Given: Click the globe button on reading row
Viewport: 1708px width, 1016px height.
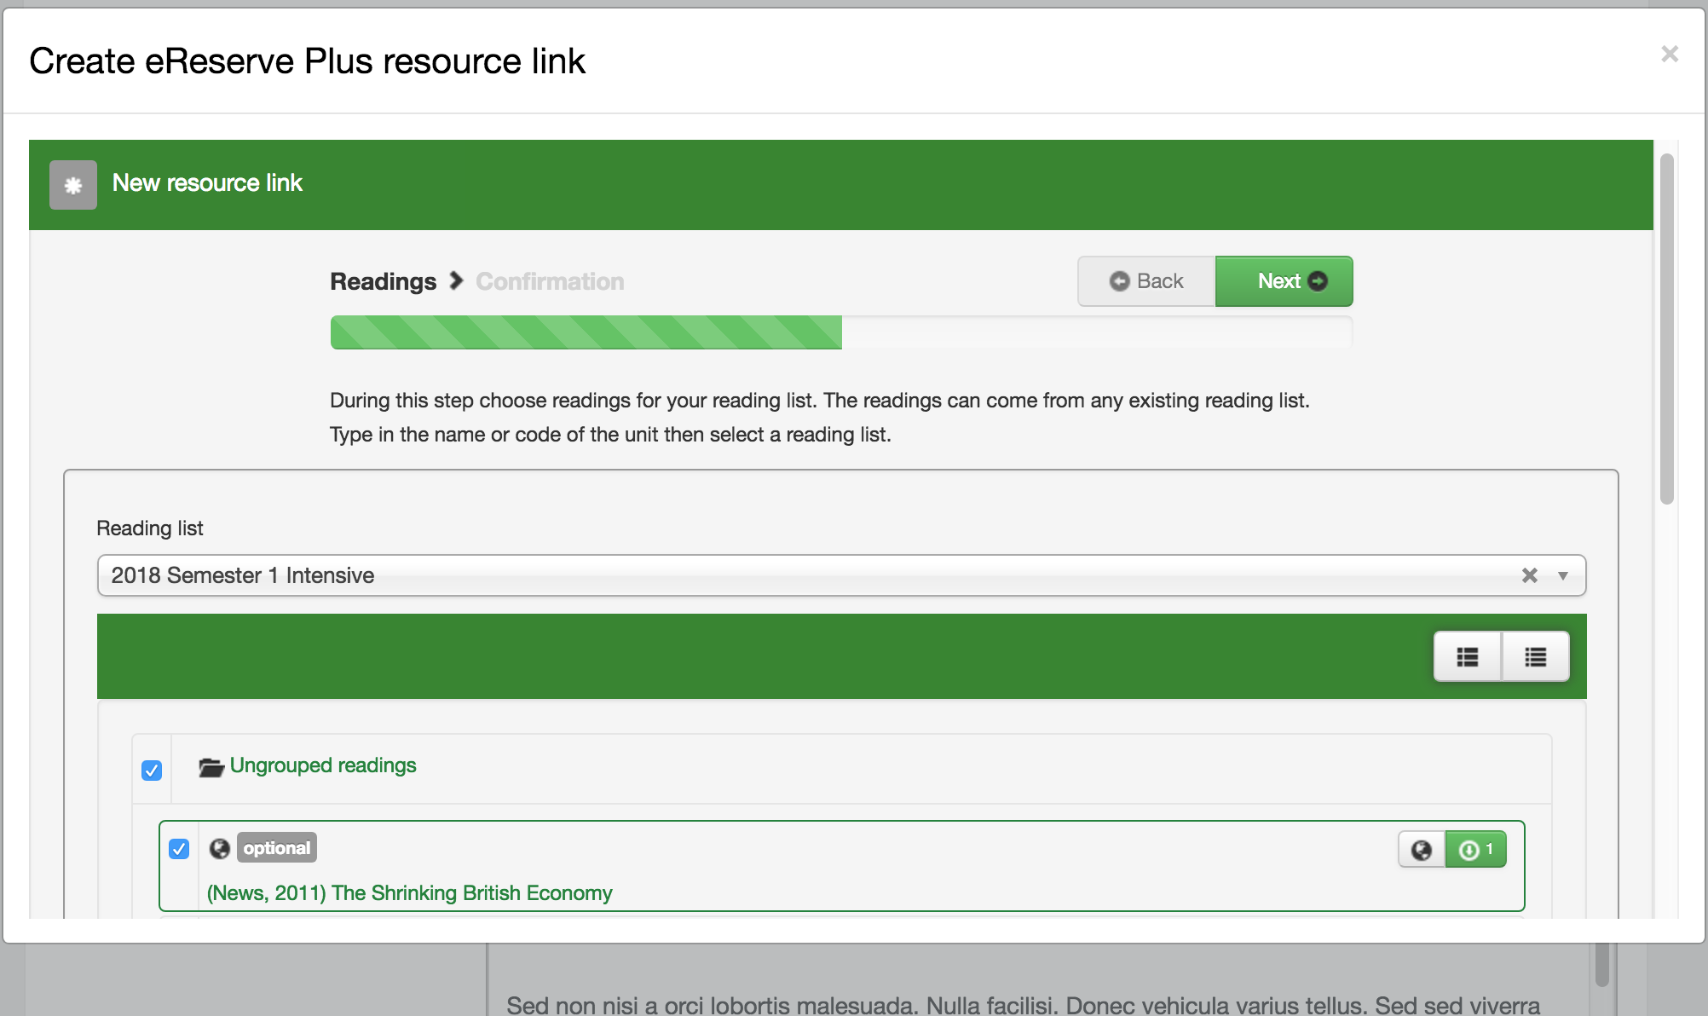Looking at the screenshot, I should coord(1421,850).
